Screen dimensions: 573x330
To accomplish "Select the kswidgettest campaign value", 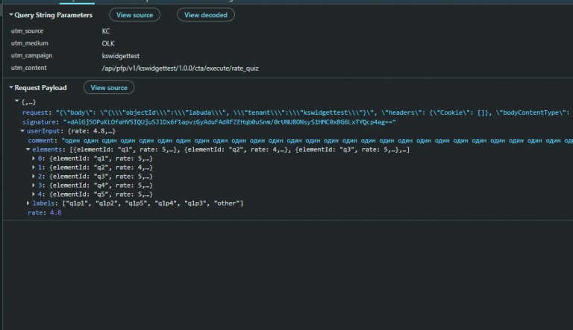I will click(121, 56).
